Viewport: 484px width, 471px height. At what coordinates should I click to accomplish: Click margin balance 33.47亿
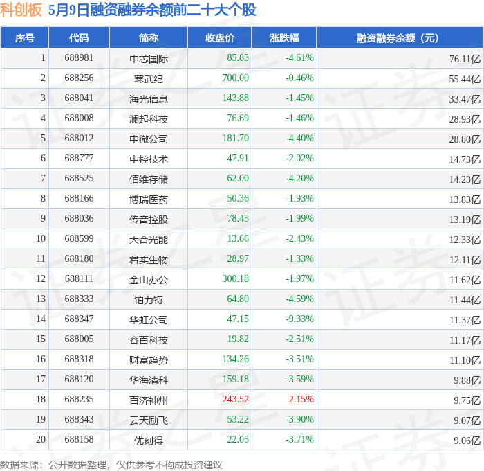click(x=465, y=99)
